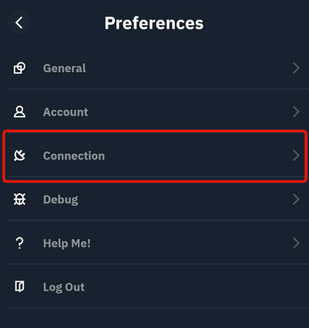Screen dimensions: 309x328
Task: Click the Debug bug icon
Action: coord(19,200)
